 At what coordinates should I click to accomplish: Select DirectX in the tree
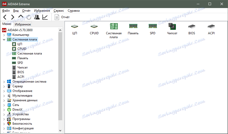[x=17, y=110]
